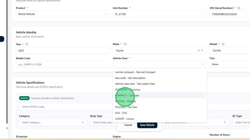Click the Engine label
Viewport: 250px width, 140px height.
117,137
